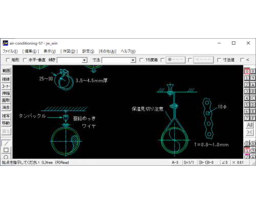Select circled layer group 8

[253, 144]
